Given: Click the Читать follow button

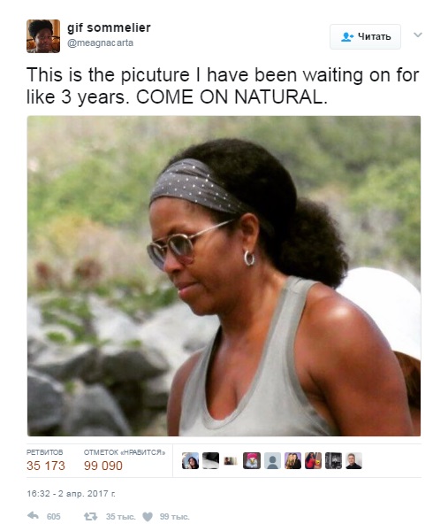Looking at the screenshot, I should point(365,36).
